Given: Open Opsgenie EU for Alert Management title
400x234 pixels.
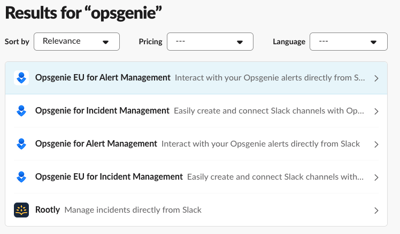Looking at the screenshot, I should [x=103, y=78].
